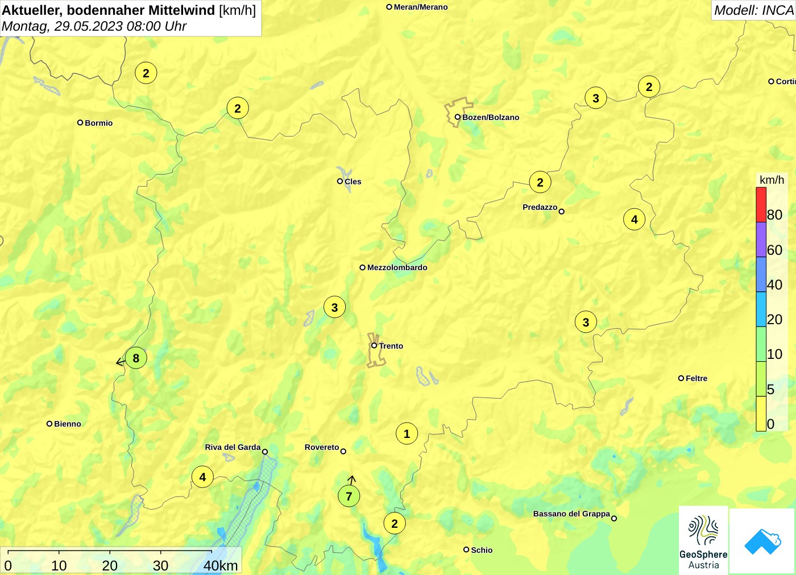Click the cyan 20 km/h legend color
This screenshot has width=796, height=575.
pos(761,309)
